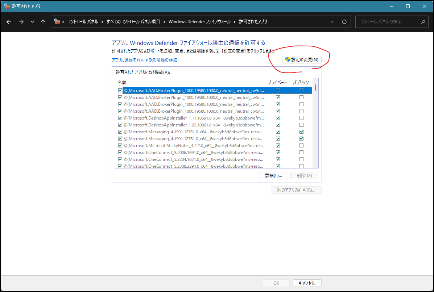Image resolution: width=434 pixels, height=292 pixels.
Task: Click the firewall icon in the title bar
Action: click(x=7, y=6)
